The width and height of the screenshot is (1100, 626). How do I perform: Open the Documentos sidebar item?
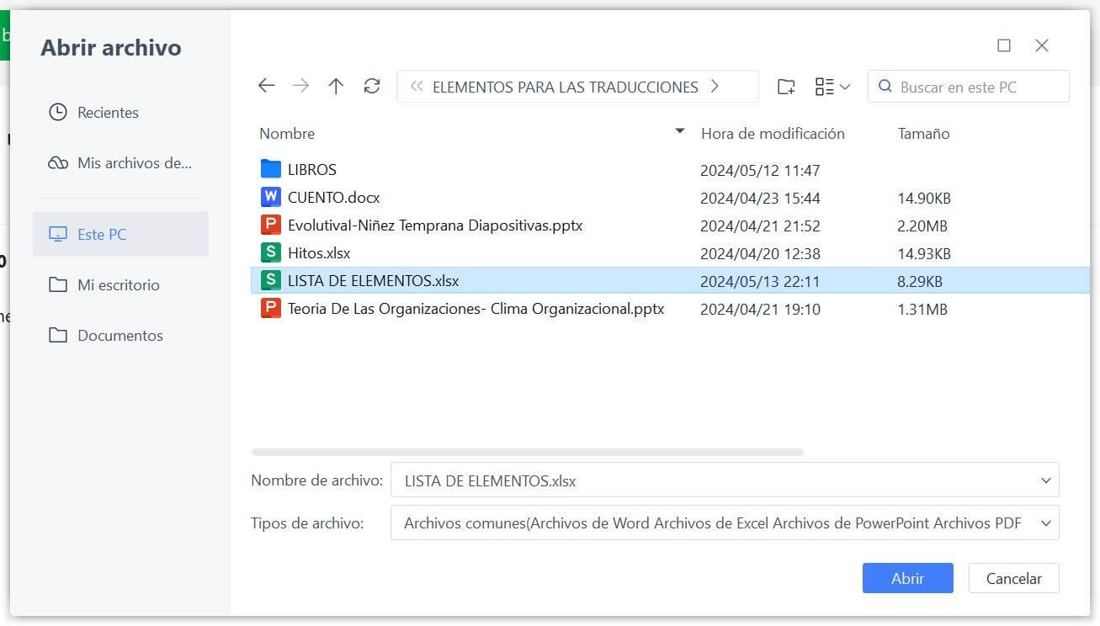(x=118, y=335)
